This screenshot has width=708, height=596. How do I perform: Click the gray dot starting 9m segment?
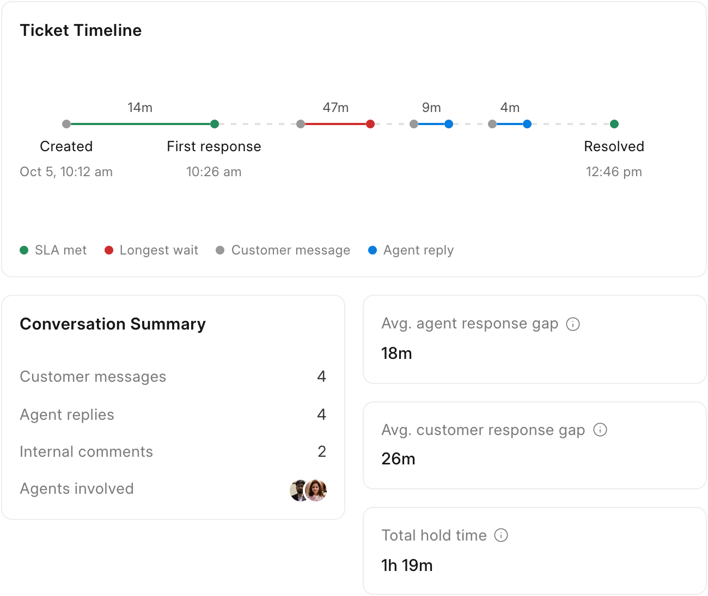pos(414,124)
